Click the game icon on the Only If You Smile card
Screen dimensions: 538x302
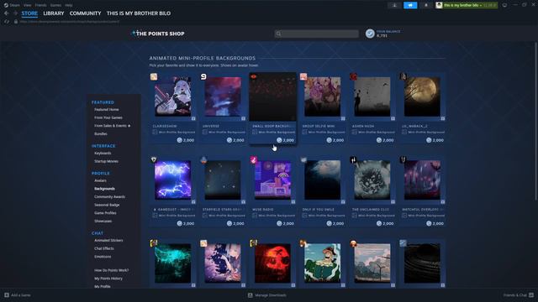coord(303,160)
